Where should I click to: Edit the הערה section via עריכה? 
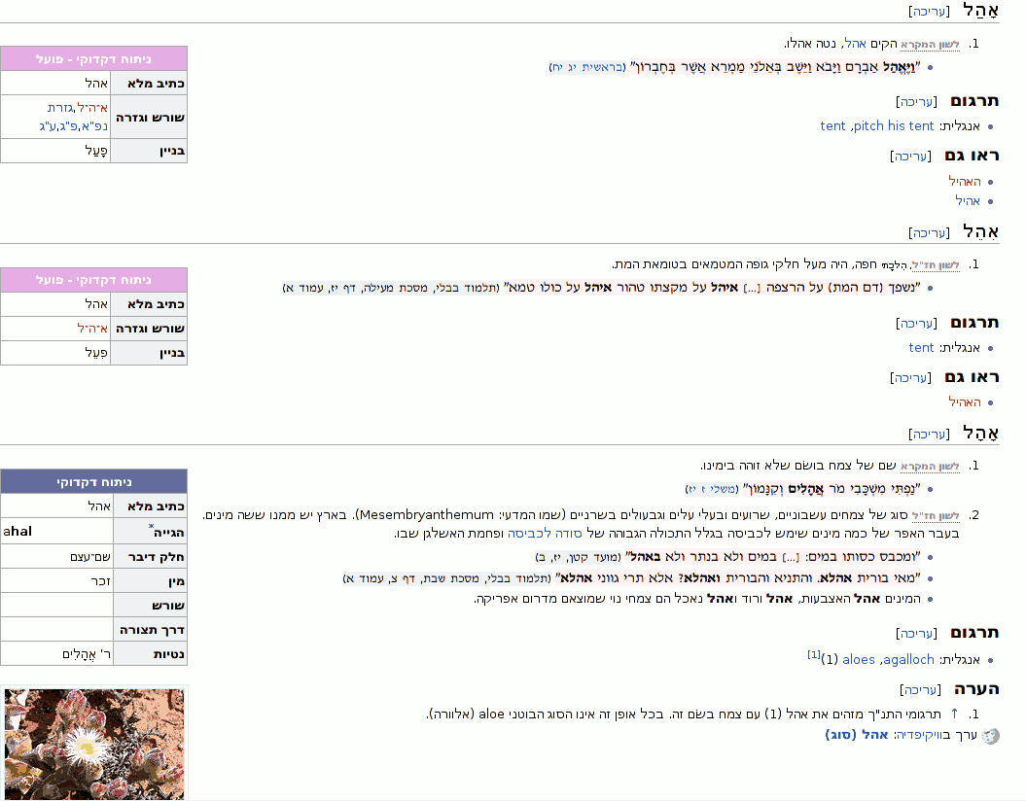tap(920, 690)
